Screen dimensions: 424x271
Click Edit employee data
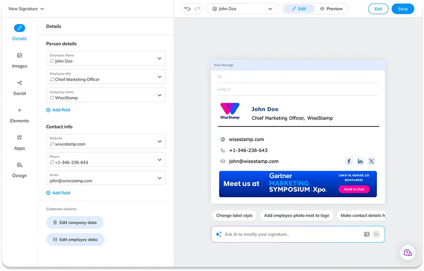coord(75,240)
